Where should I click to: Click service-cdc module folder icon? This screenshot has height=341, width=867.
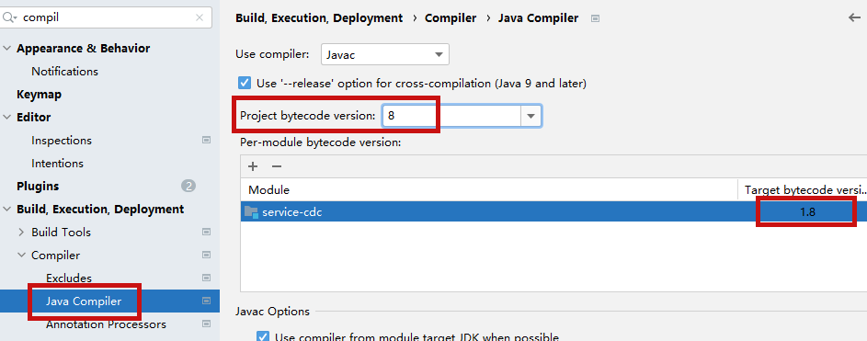click(252, 211)
